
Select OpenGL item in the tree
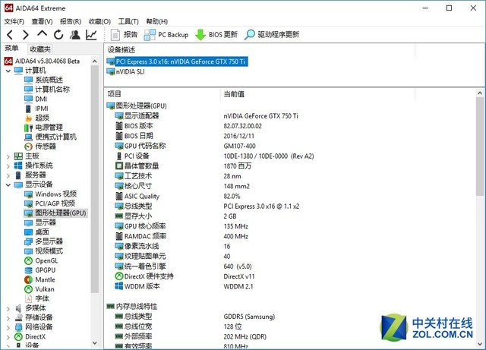(x=41, y=260)
